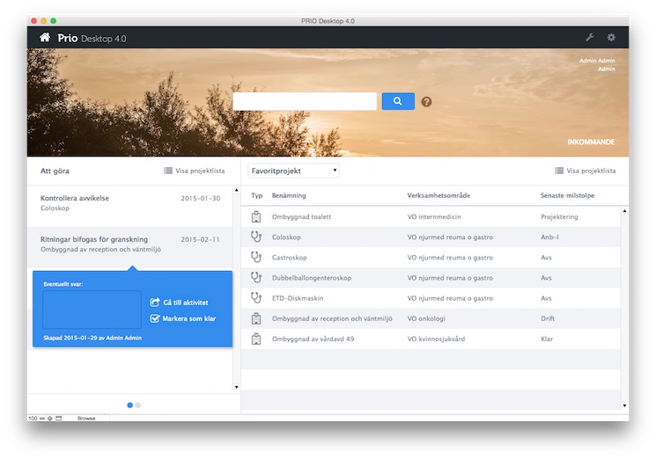Open the INKOMMANDE tab
This screenshot has width=656, height=460.
pos(591,142)
